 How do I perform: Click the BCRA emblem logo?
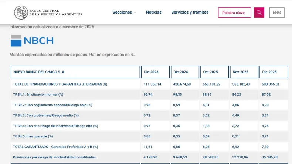tap(21, 13)
